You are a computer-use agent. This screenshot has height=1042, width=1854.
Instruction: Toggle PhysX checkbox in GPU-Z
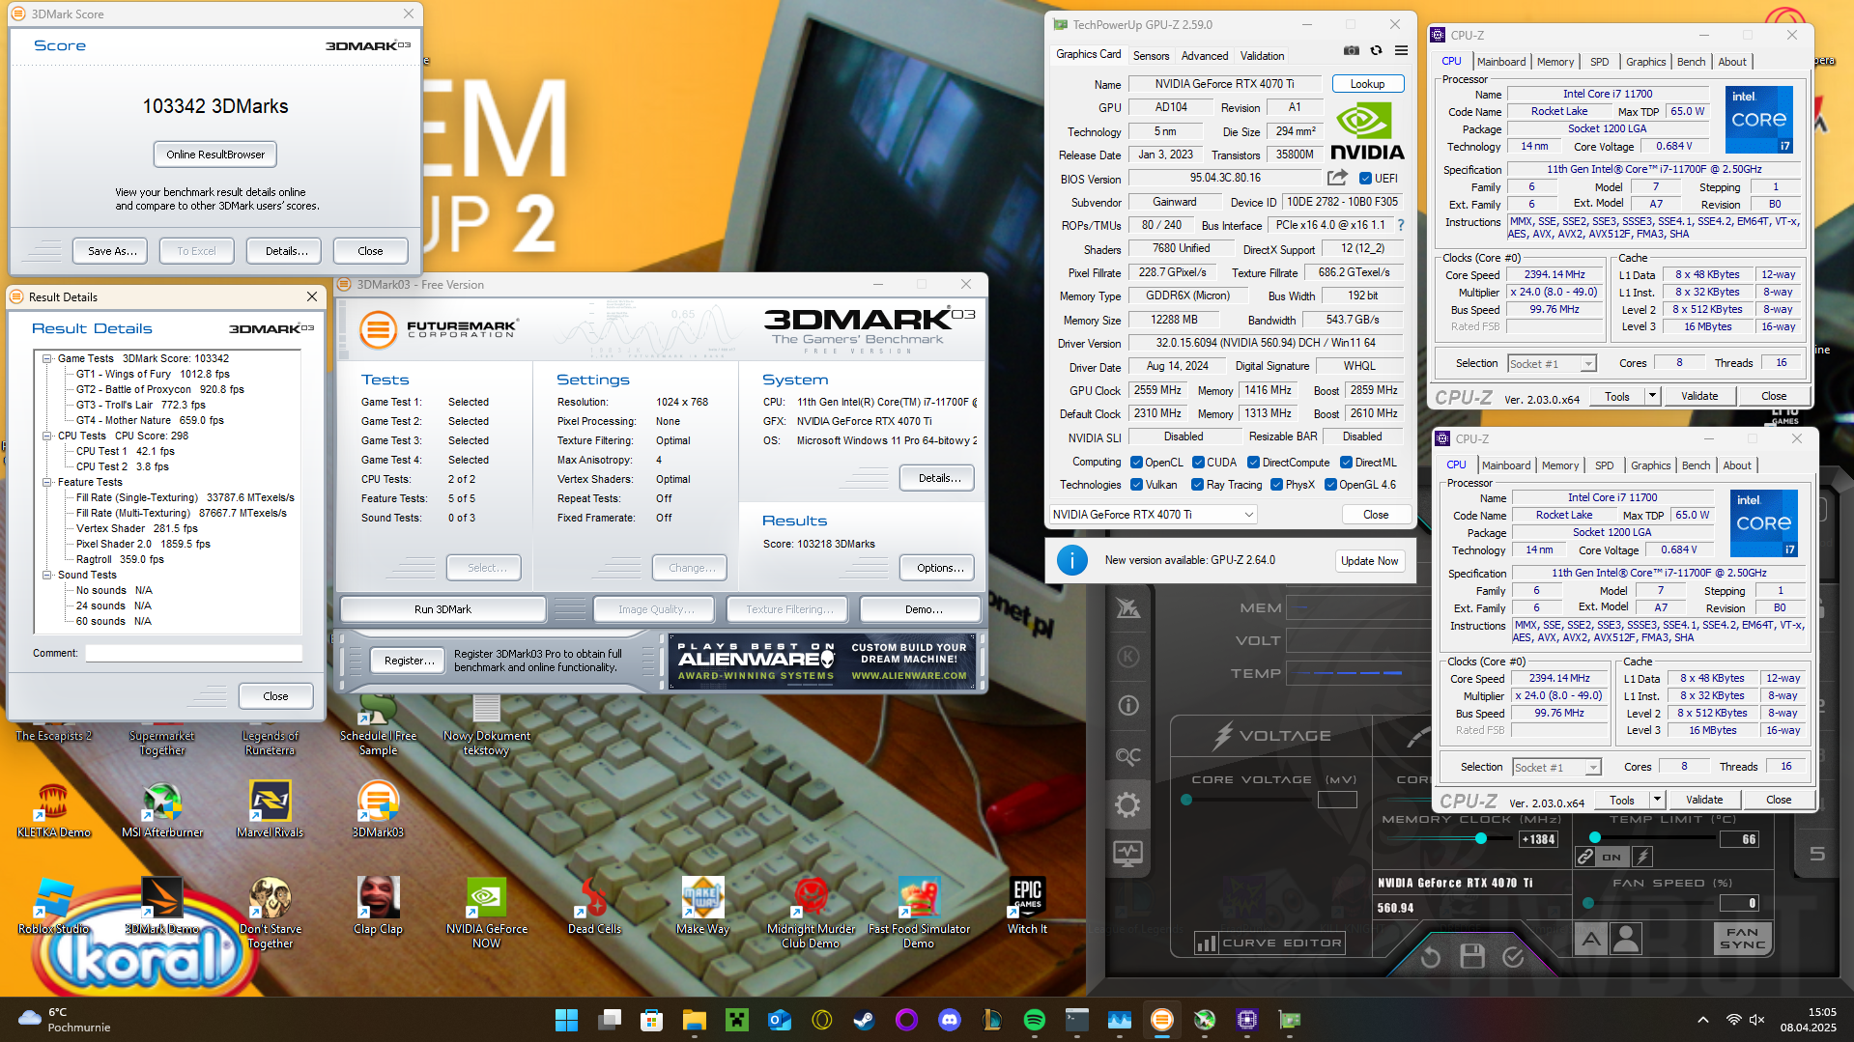(1276, 485)
